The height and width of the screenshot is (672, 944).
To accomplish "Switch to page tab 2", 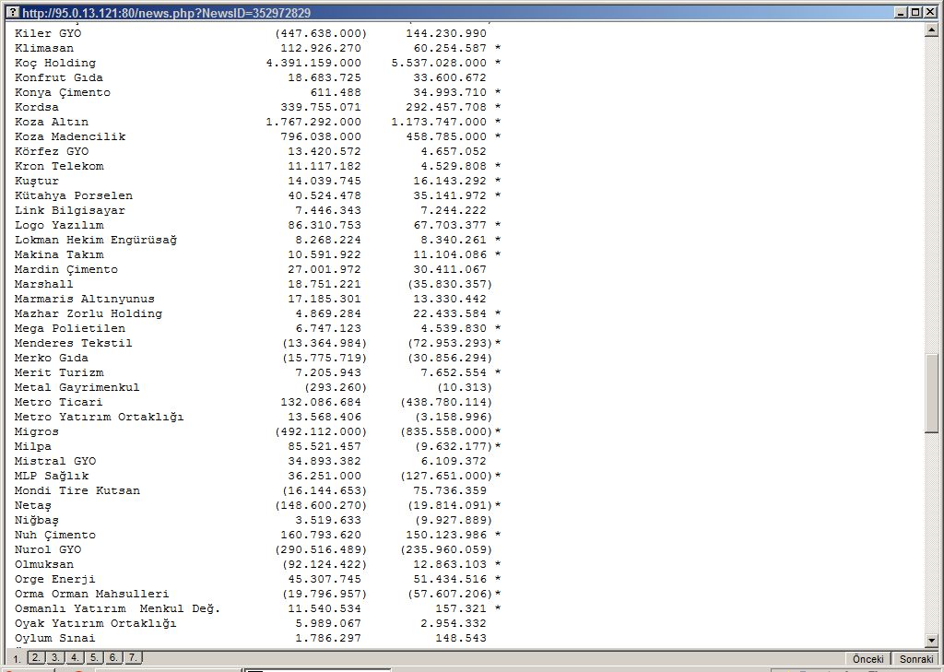I will pyautogui.click(x=36, y=658).
